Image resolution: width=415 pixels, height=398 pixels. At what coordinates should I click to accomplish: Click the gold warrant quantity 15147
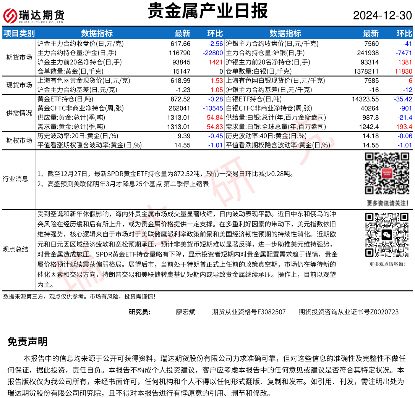pos(181,71)
